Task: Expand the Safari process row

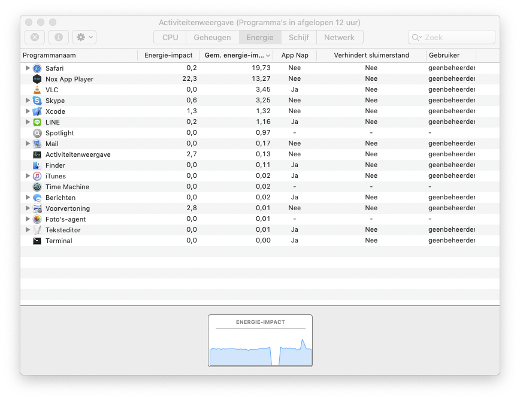Action: tap(28, 68)
